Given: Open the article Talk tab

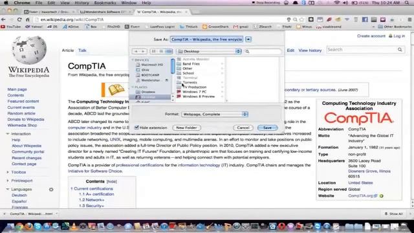Looking at the screenshot, I should click(x=82, y=50).
